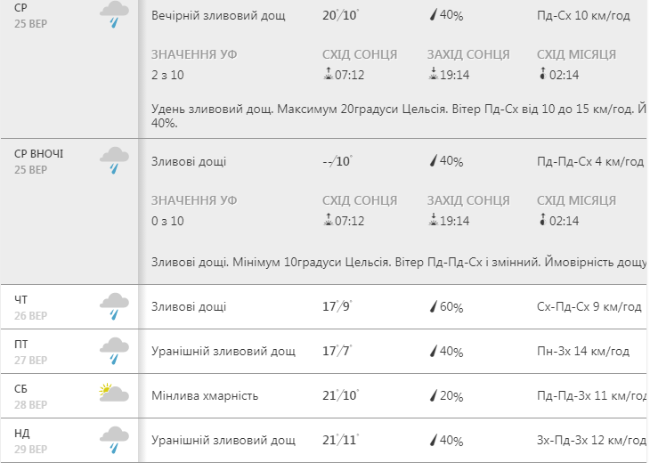The width and height of the screenshot is (650, 463).
Task: Expand the СБ 28 ВЕР forecast row
Action: click(x=323, y=396)
